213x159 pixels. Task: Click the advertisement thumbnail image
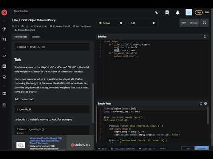(x=20, y=145)
